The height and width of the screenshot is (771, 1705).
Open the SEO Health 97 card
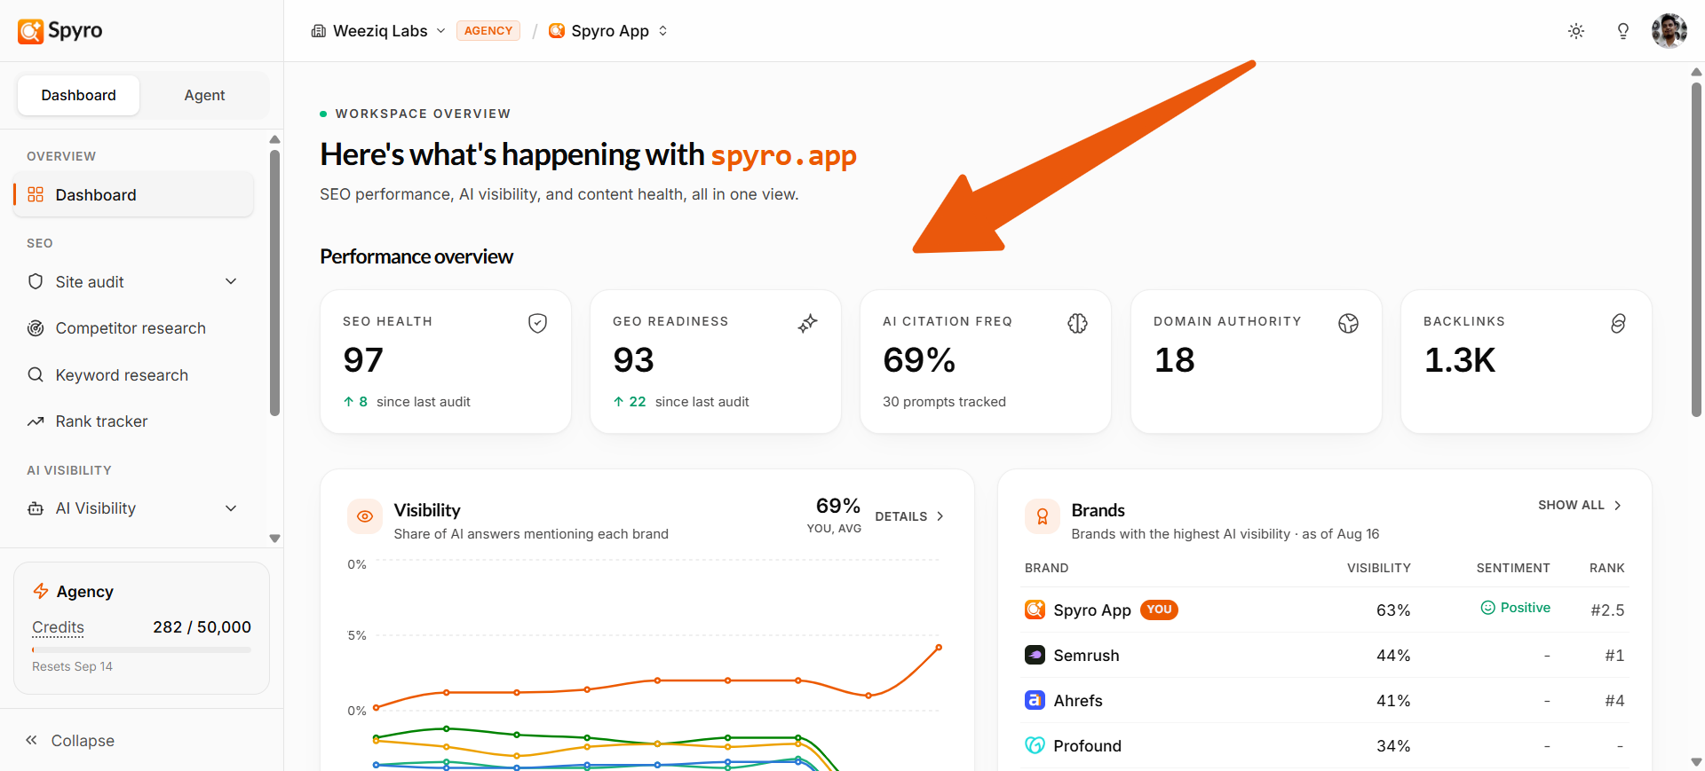[x=446, y=362]
